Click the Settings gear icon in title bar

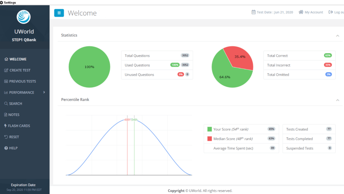pos(2,2)
